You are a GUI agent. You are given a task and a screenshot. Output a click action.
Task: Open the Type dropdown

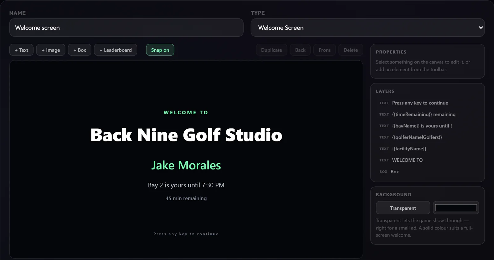click(x=367, y=28)
